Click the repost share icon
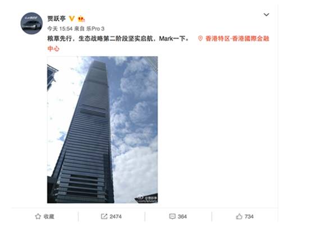The height and width of the screenshot is (226, 311). [104, 216]
